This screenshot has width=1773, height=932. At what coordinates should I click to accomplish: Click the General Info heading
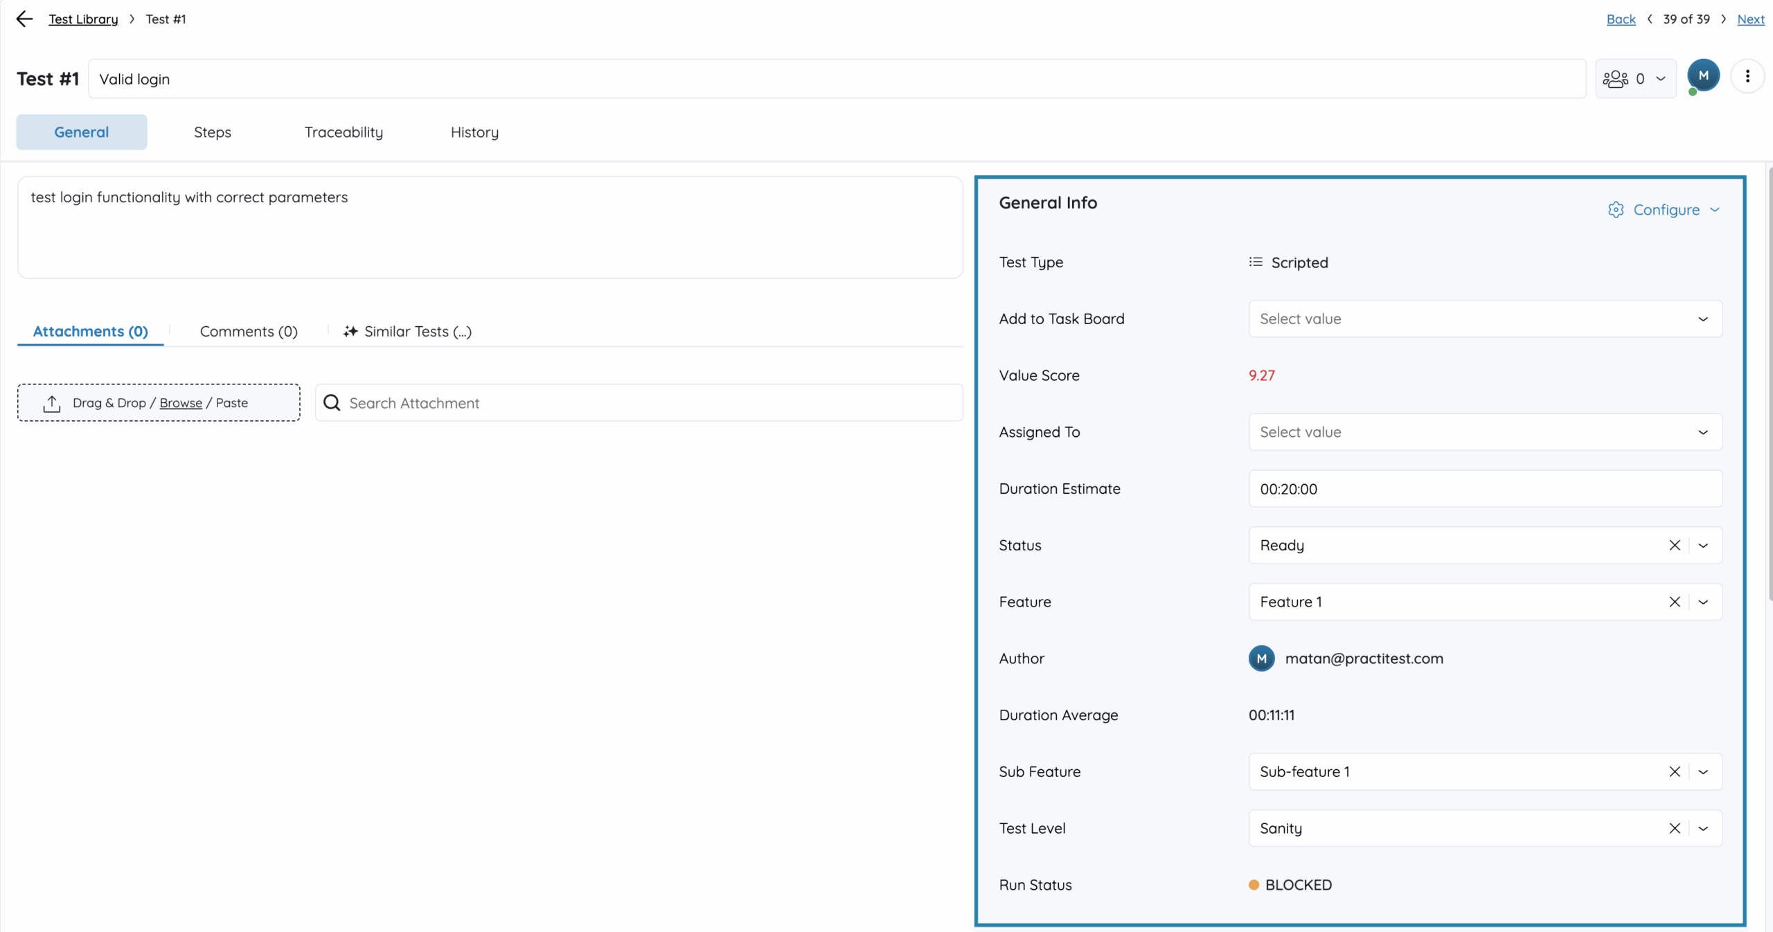click(1048, 203)
